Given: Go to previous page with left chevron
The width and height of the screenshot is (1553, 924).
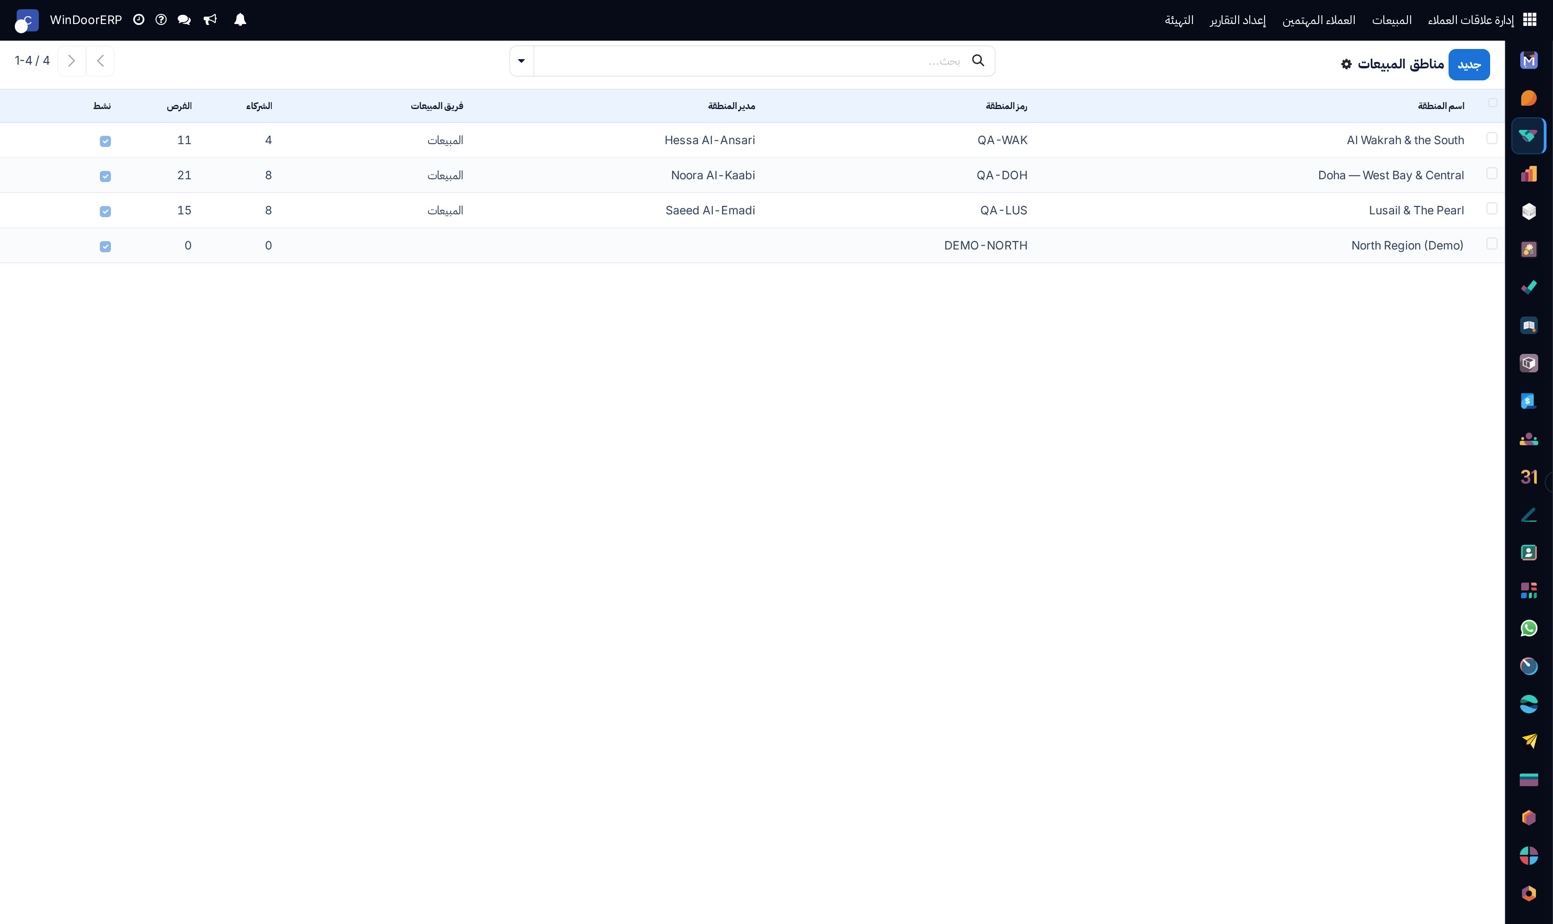Looking at the screenshot, I should (100, 61).
